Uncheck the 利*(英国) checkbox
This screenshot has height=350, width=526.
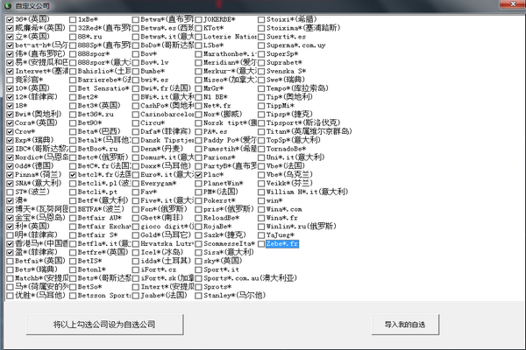point(10,227)
